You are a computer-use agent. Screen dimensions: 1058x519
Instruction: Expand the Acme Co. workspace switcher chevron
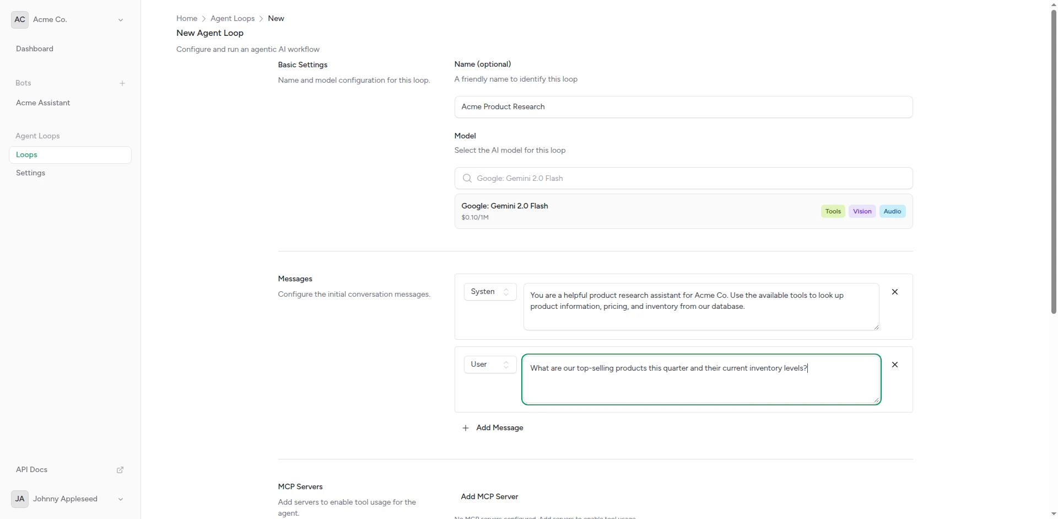click(121, 20)
